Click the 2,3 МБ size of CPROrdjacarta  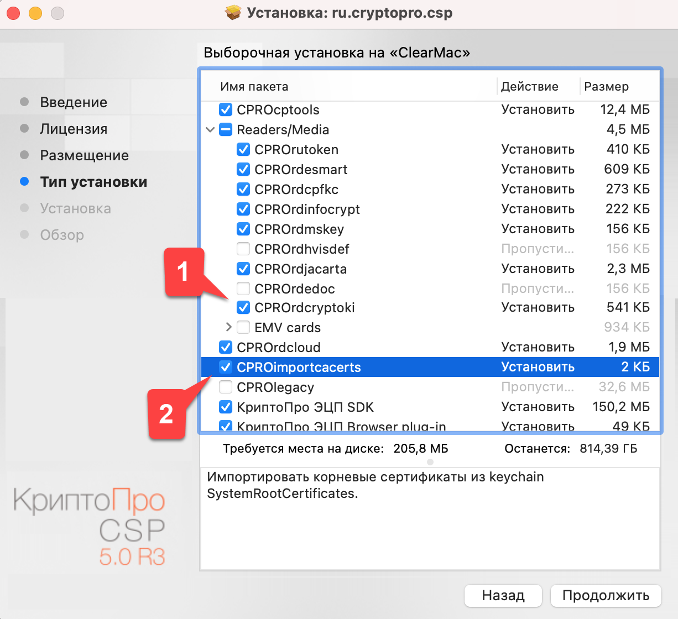(628, 269)
